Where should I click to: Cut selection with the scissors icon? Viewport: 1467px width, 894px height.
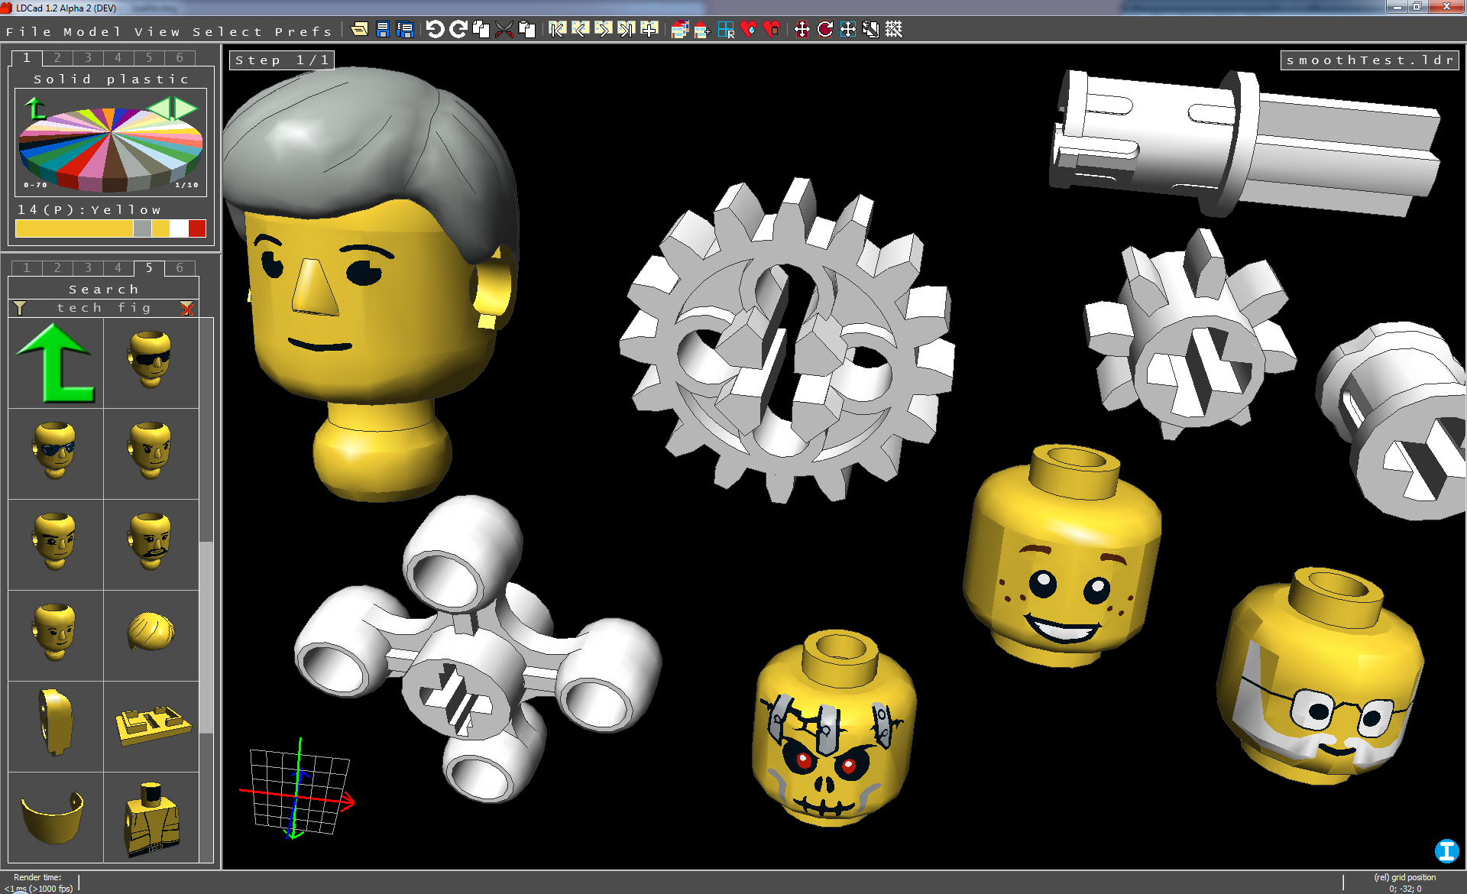point(504,30)
